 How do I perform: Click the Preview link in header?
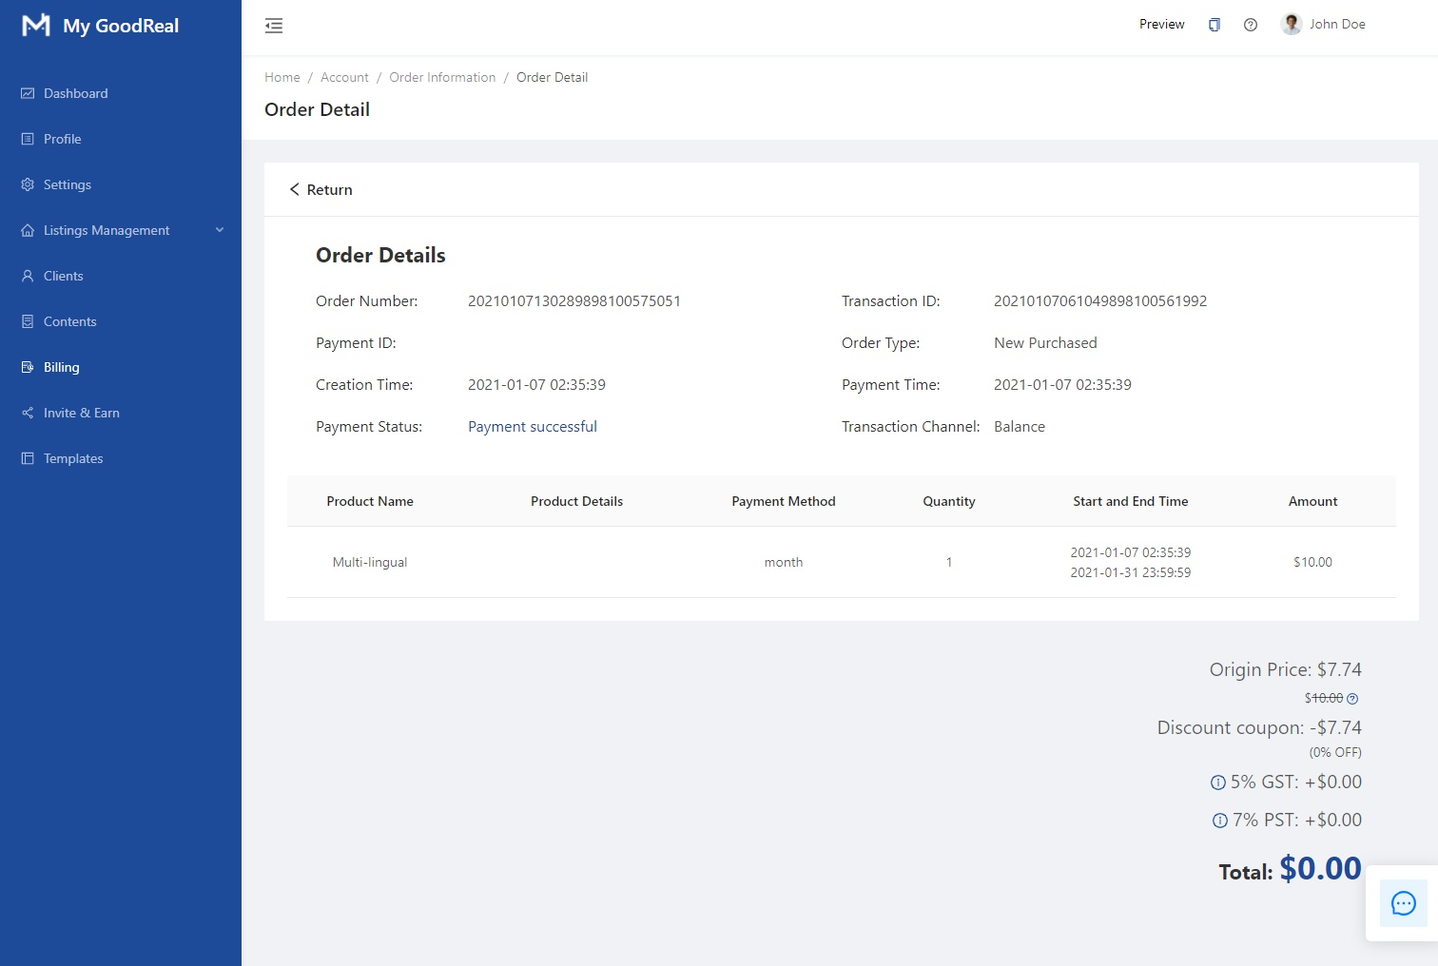click(x=1161, y=25)
